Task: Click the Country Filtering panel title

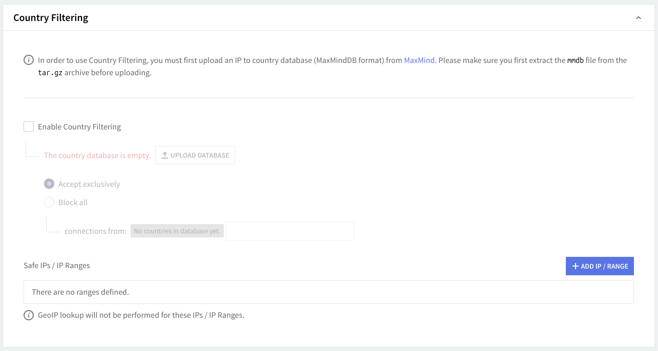Action: [x=51, y=18]
